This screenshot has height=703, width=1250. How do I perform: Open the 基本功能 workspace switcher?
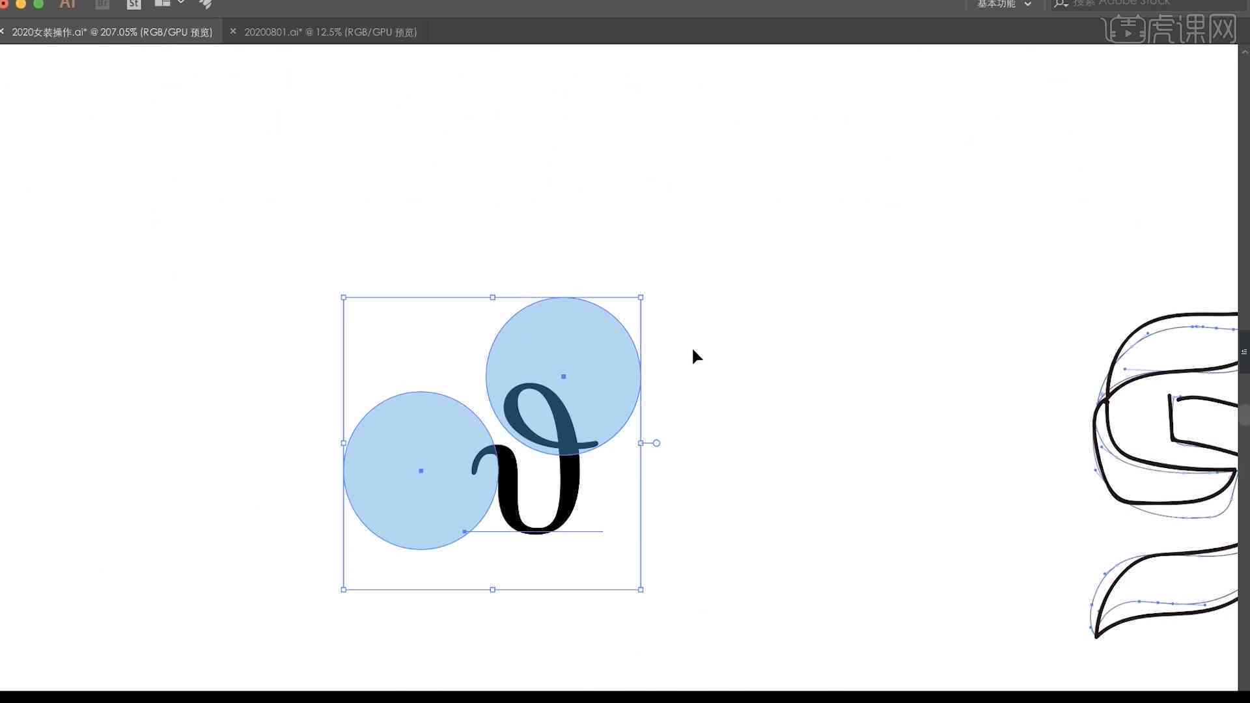point(1005,4)
